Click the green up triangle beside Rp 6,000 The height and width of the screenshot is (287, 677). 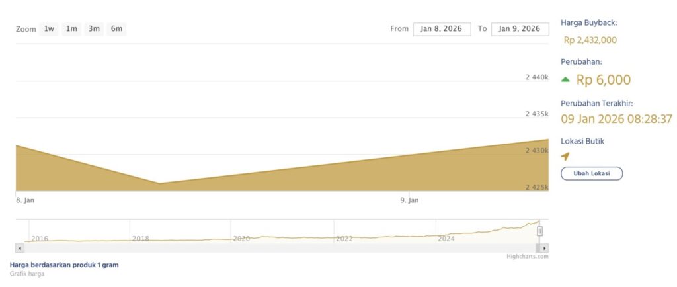tap(565, 80)
